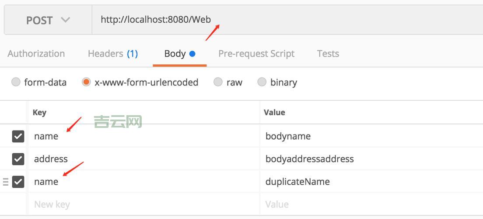Uncheck the first name parameter checkbox
Image resolution: width=483 pixels, height=219 pixels.
(18, 136)
